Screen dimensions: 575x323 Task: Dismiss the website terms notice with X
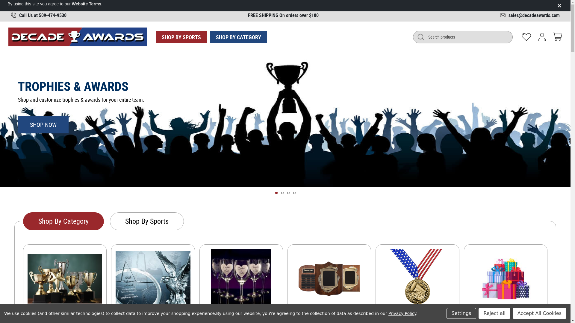tap(559, 6)
